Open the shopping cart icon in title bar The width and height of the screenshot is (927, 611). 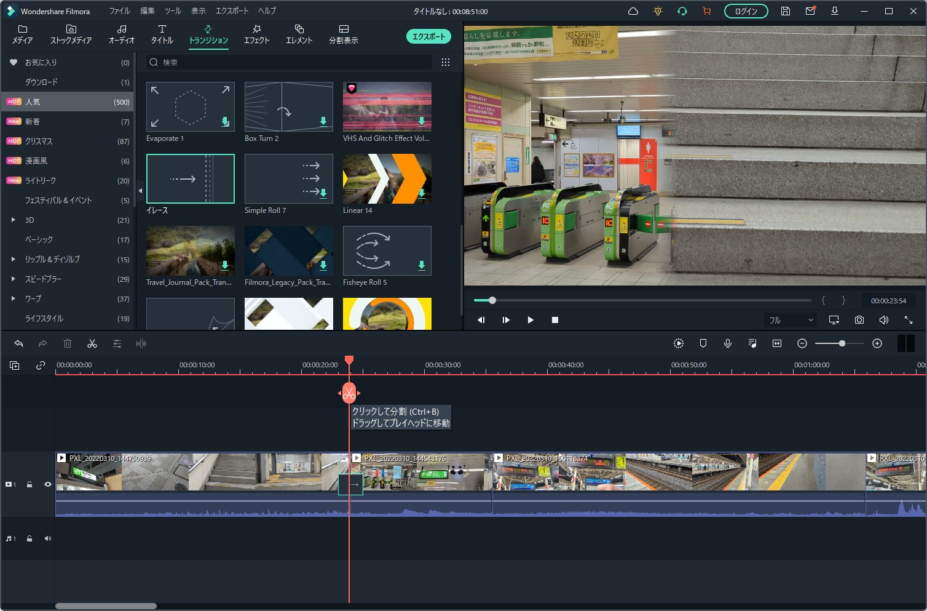[706, 11]
